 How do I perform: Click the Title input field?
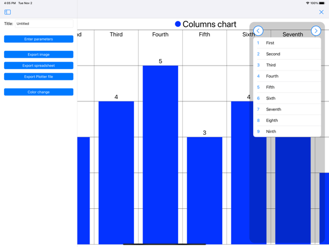pos(44,23)
